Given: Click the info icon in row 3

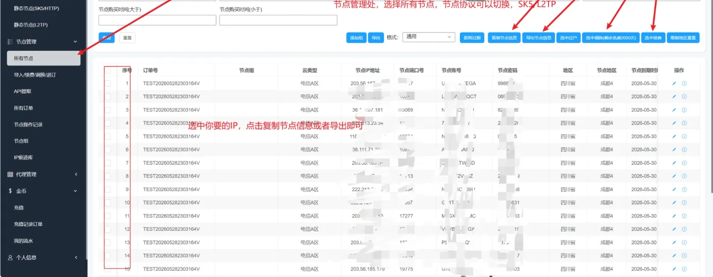Looking at the screenshot, I should click(684, 110).
